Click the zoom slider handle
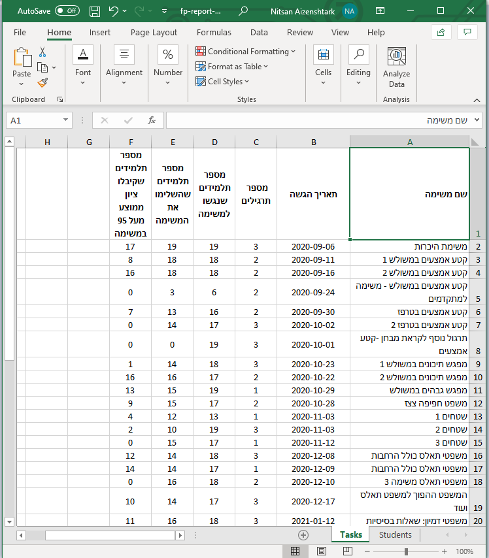The height and width of the screenshot is (558, 489). (x=407, y=551)
